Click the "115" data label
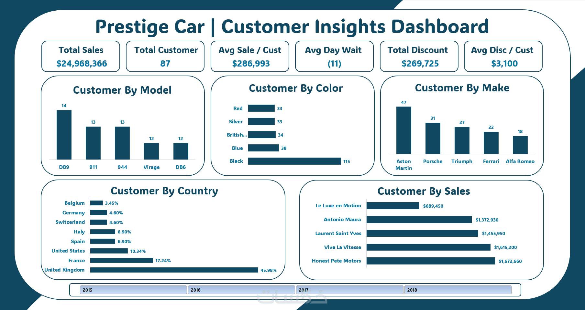The height and width of the screenshot is (310, 585). click(x=347, y=161)
